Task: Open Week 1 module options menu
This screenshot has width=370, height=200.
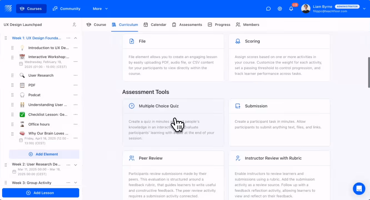Action: click(x=68, y=38)
